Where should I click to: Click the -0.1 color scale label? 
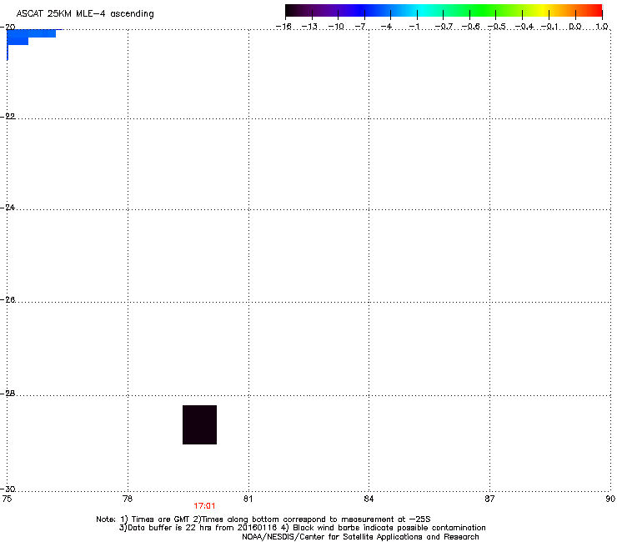tap(549, 27)
